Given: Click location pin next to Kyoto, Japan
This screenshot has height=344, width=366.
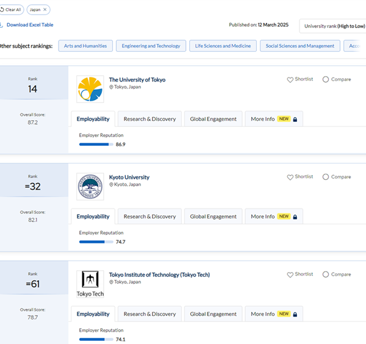Looking at the screenshot, I should [112, 185].
